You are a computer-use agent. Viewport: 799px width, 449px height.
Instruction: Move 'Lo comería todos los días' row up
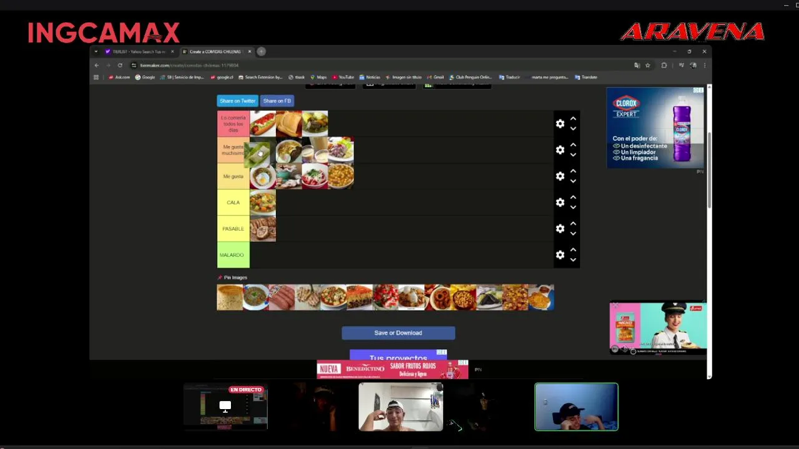(573, 118)
